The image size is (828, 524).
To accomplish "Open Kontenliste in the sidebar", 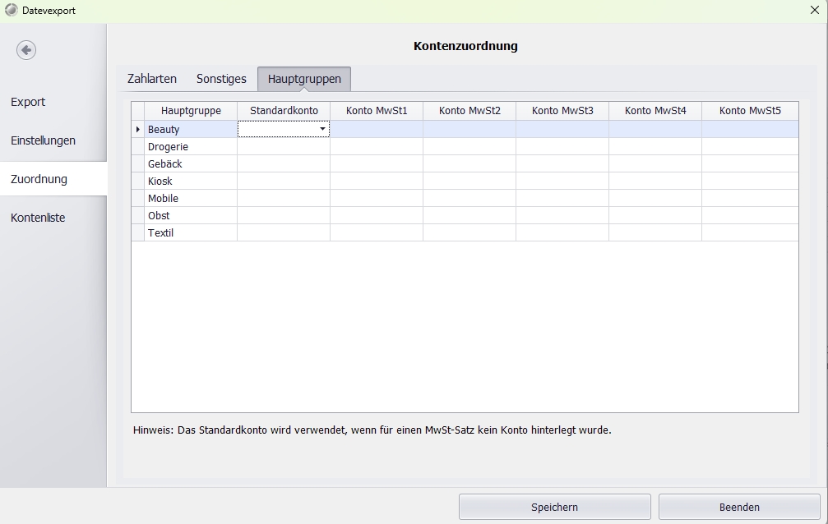I will [x=38, y=218].
